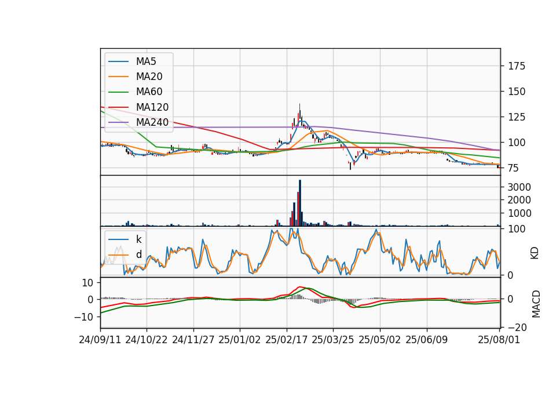Click the orange MA20 legend line sample

click(x=118, y=77)
